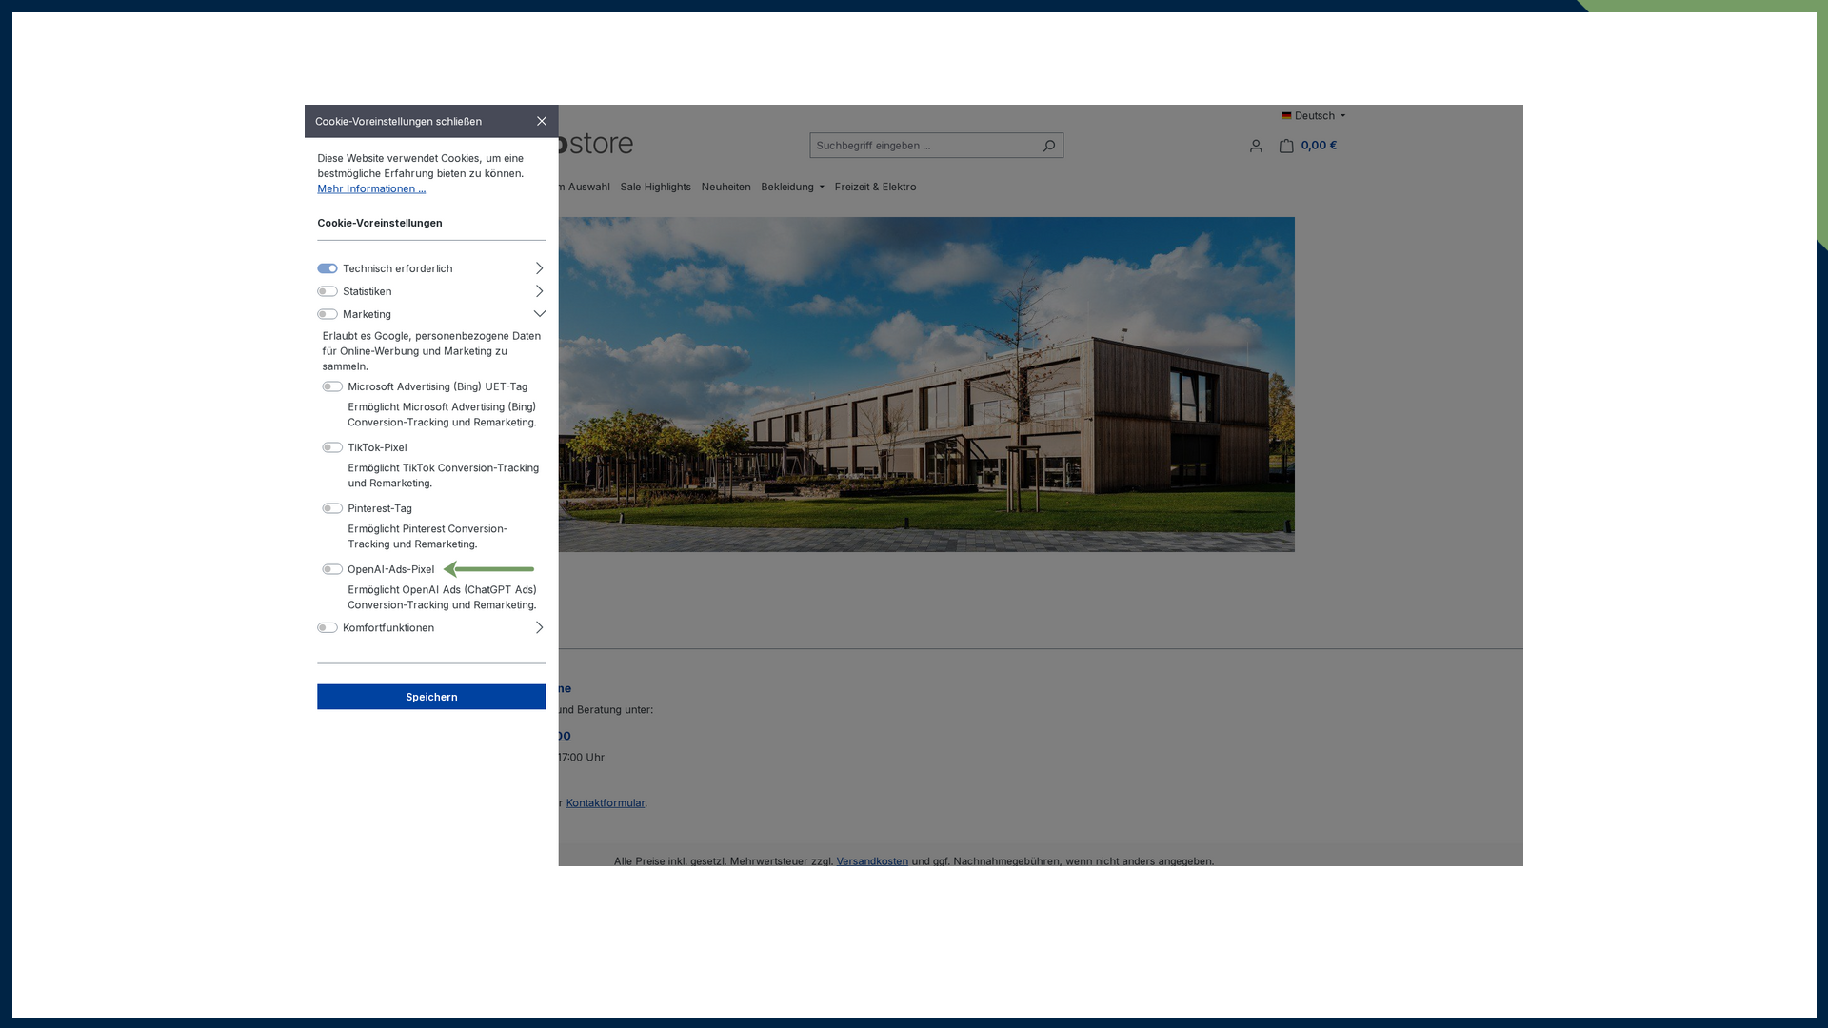The image size is (1828, 1028).
Task: Select Sale Highlights menu item
Action: (655, 187)
